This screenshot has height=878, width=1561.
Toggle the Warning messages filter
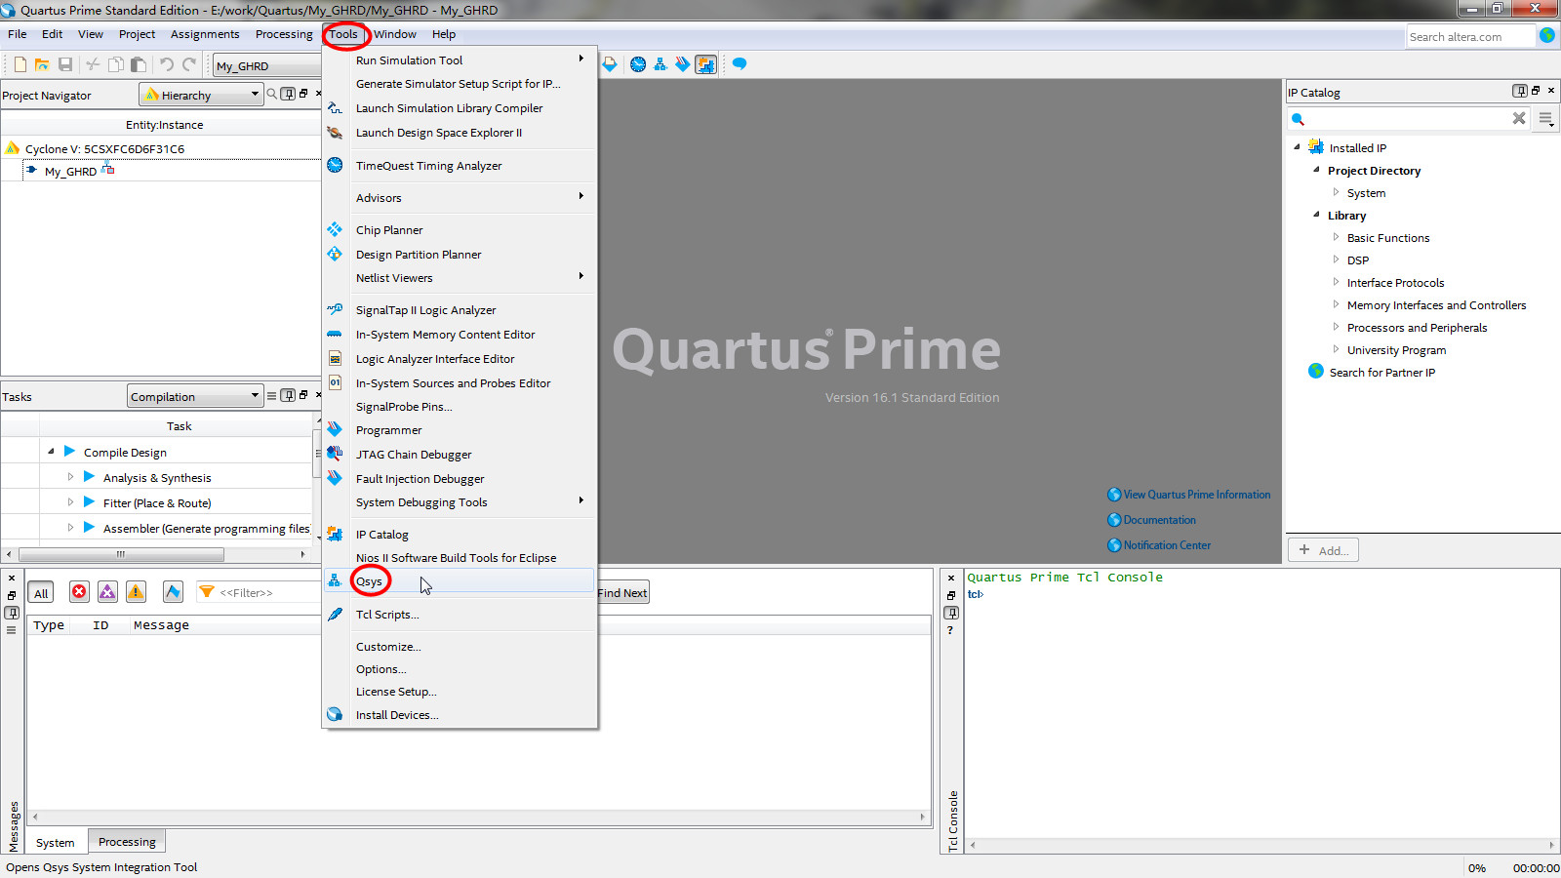(136, 592)
